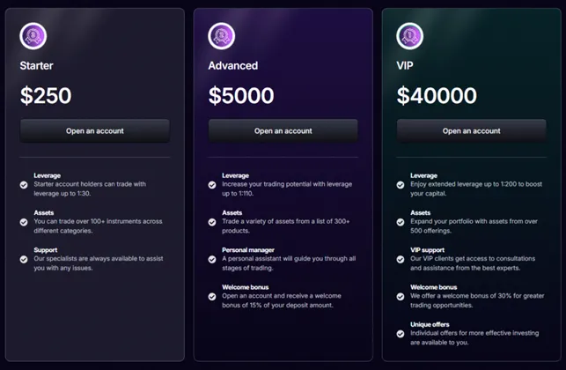Select the $5000 Advanced price
This screenshot has height=370, width=566.
pyautogui.click(x=241, y=96)
